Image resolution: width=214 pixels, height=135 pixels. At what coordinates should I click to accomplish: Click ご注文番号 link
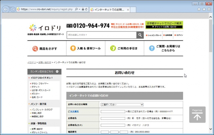[74, 111]
